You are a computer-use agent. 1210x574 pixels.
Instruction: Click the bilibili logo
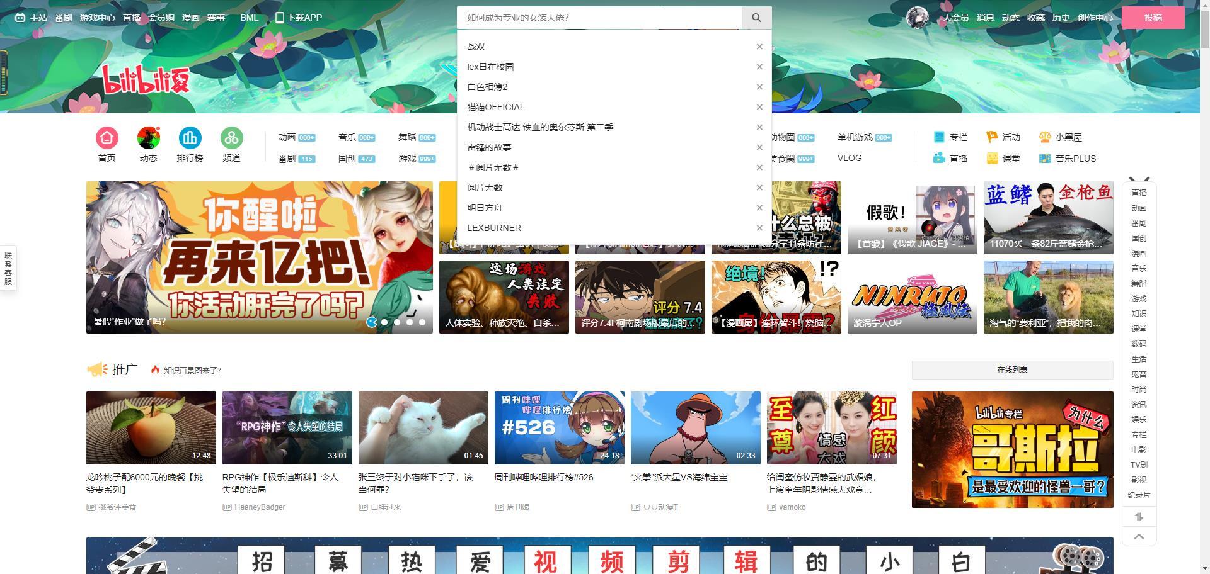pos(146,80)
